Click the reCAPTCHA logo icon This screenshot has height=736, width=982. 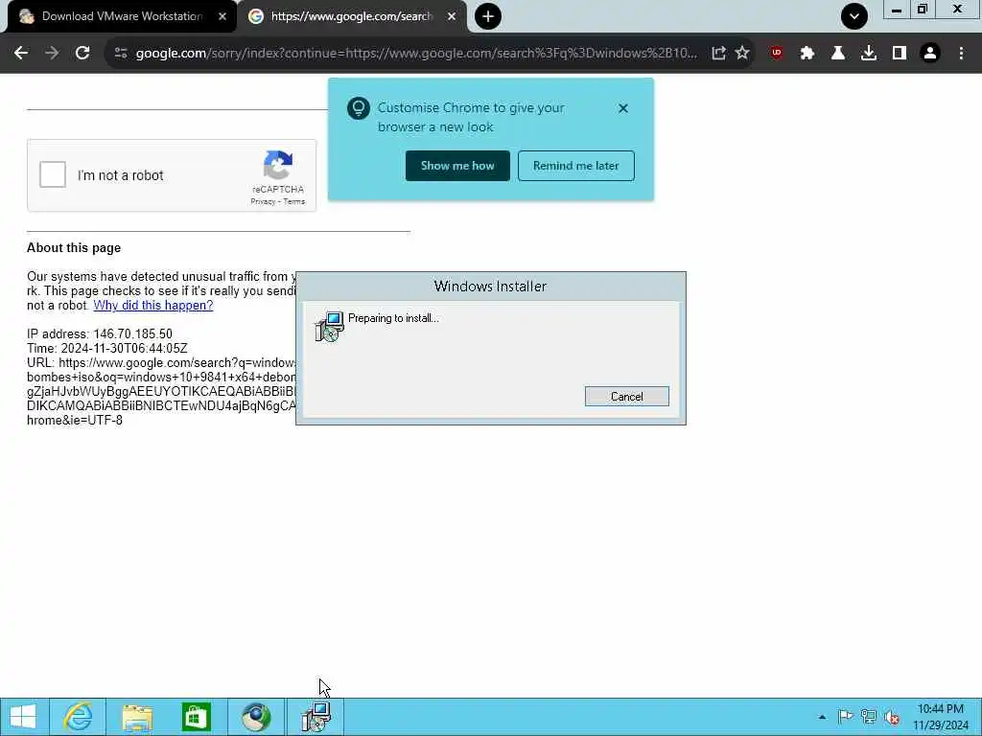278,165
